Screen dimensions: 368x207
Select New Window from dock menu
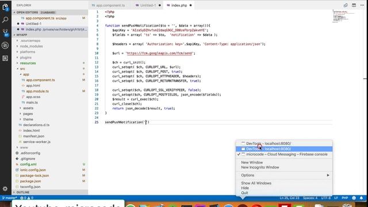point(252,162)
